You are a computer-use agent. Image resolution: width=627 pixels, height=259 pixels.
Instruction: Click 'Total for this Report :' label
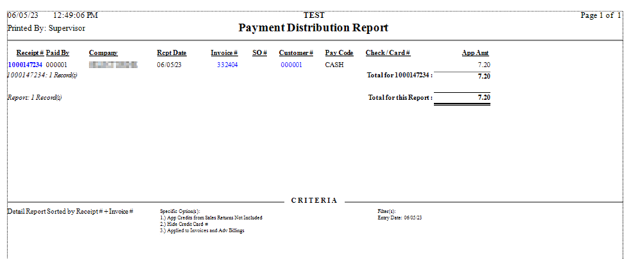[x=400, y=98]
